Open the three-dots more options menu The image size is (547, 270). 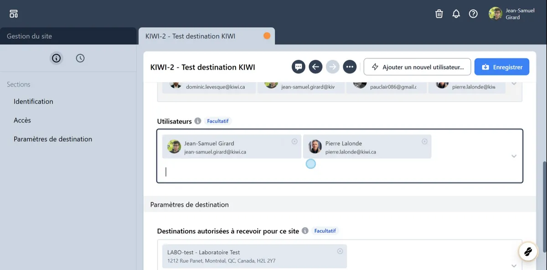350,67
